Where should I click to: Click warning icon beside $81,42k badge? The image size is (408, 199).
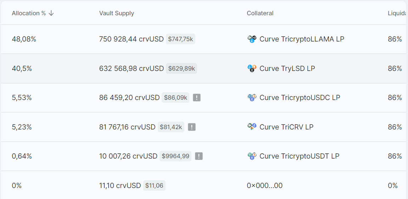coord(192,127)
